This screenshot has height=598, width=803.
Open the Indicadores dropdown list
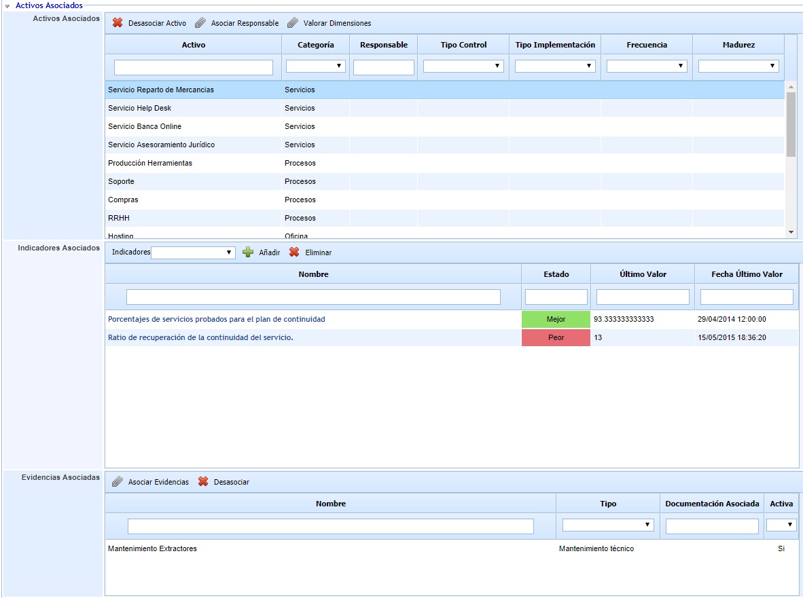193,253
